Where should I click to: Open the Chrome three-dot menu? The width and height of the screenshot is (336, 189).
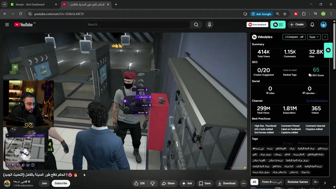coord(331,14)
